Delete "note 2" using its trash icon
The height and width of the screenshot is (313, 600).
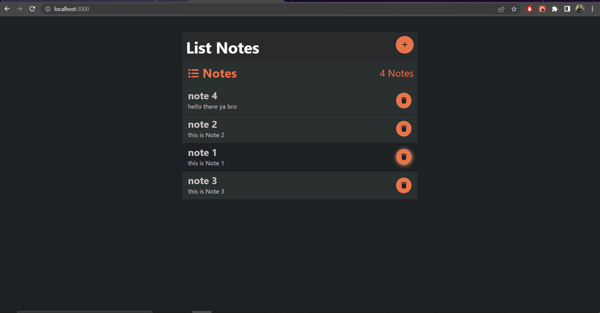tap(403, 128)
